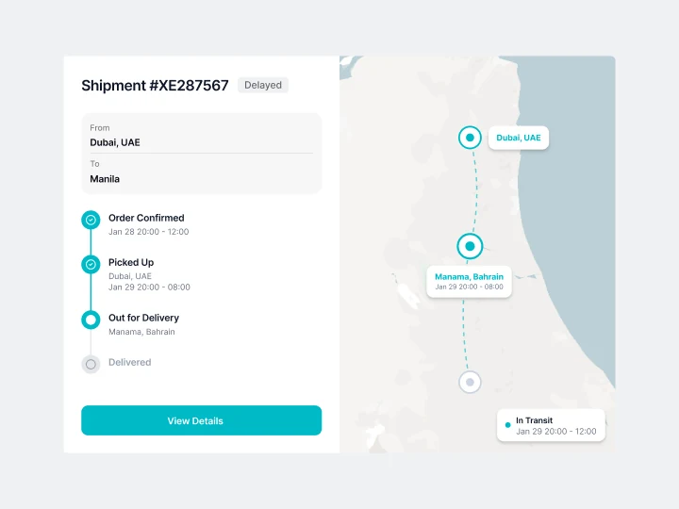Select the grey destination map marker
679x509 pixels.
(x=470, y=382)
